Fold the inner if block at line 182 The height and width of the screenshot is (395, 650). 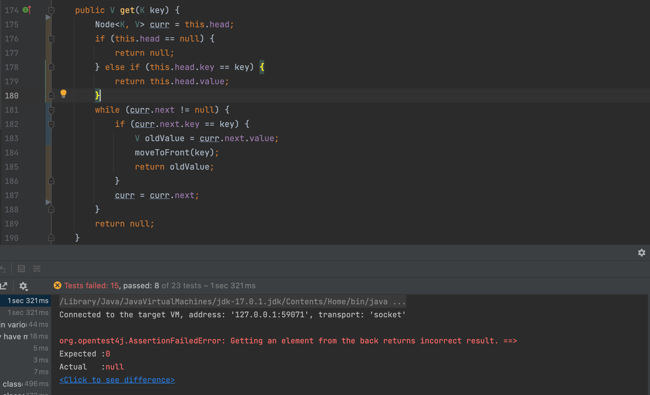(x=51, y=124)
